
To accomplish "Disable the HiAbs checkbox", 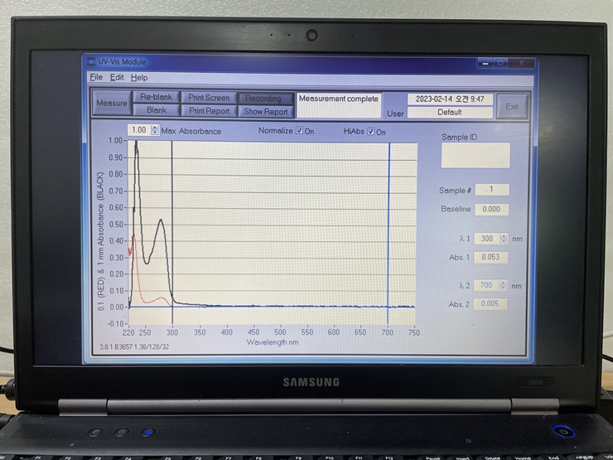I will [x=371, y=131].
